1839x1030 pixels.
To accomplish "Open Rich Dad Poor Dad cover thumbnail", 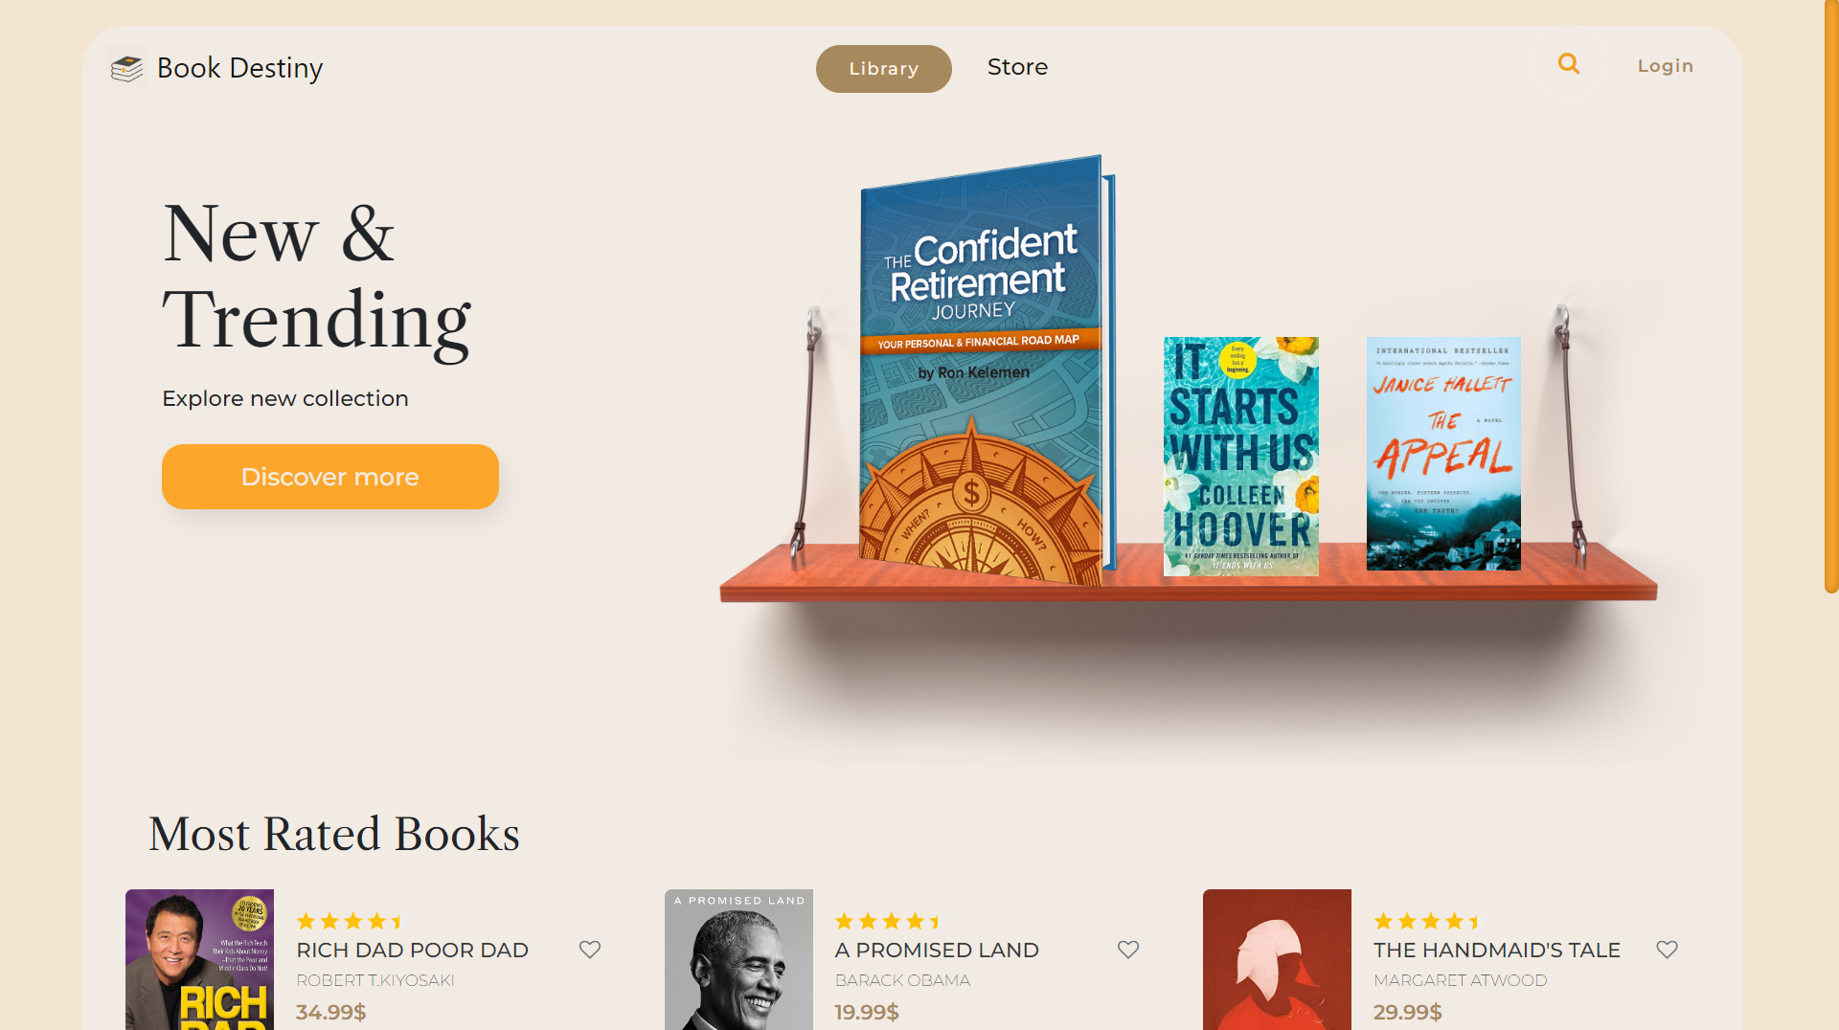I will (199, 959).
